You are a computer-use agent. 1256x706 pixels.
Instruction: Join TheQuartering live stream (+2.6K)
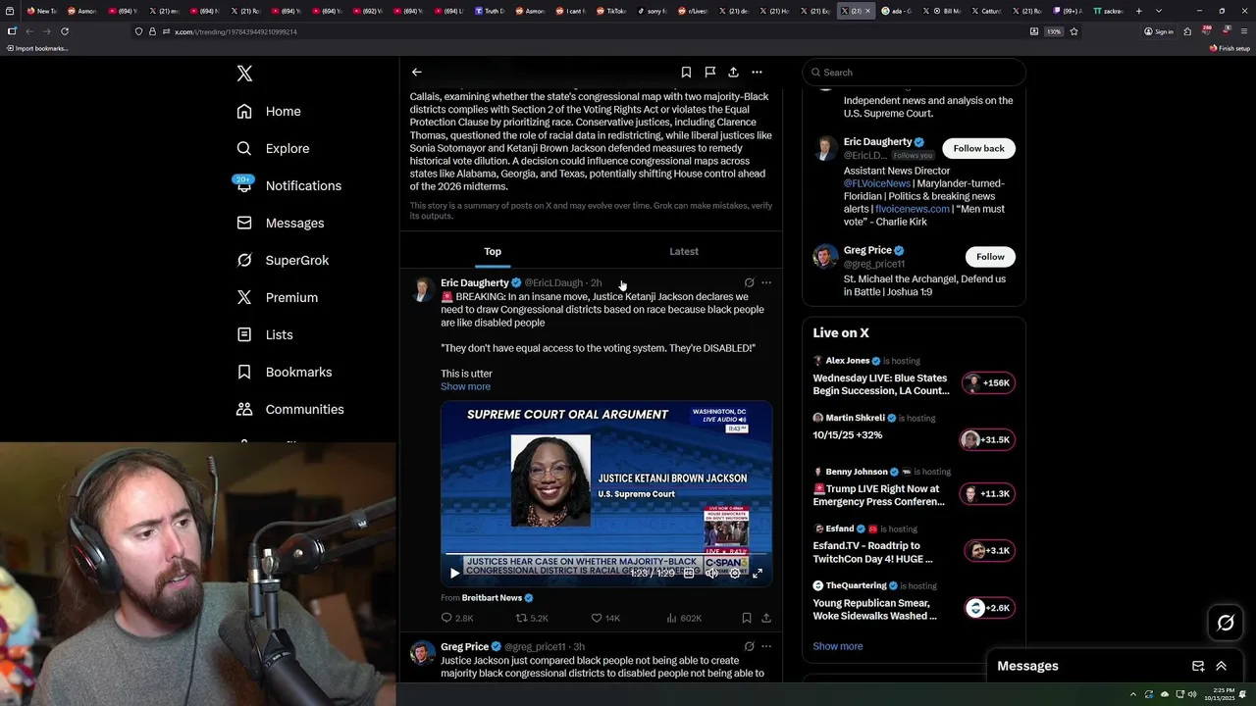coord(989,608)
